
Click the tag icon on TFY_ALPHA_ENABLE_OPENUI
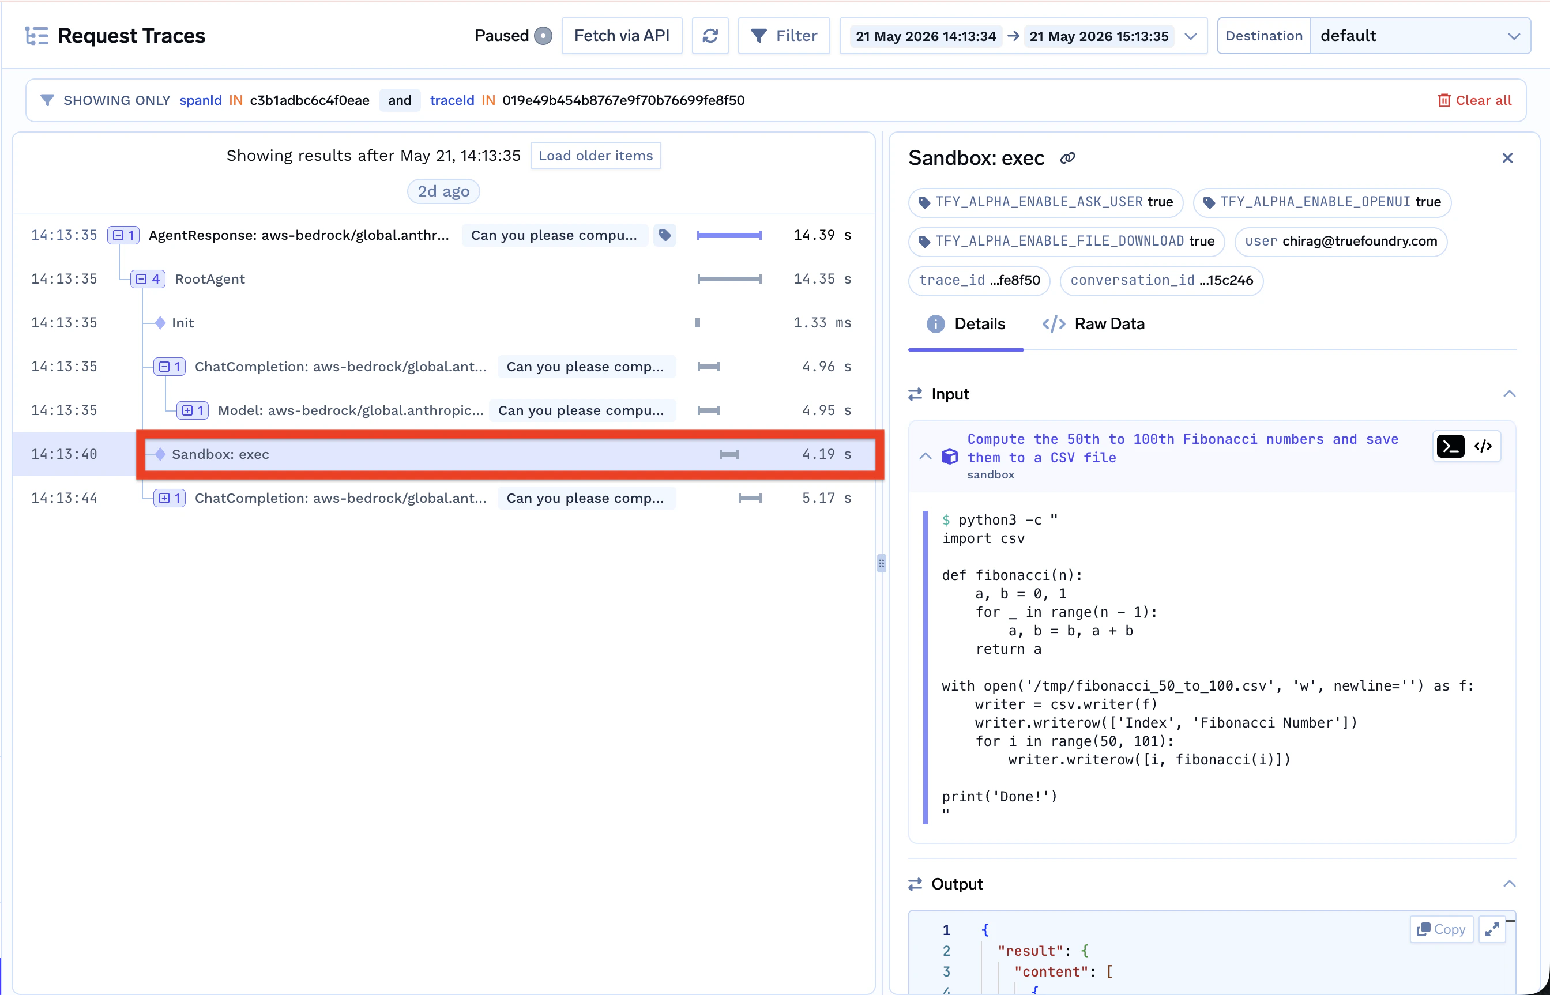1209,202
